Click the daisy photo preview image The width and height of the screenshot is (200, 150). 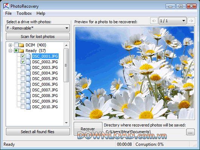pos(135,73)
